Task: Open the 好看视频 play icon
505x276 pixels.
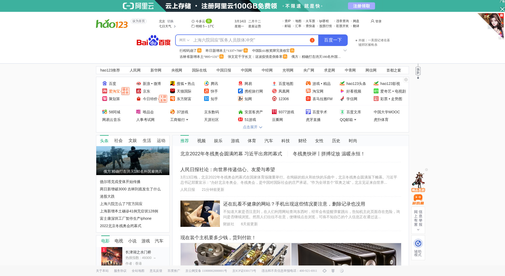Action: [x=342, y=91]
